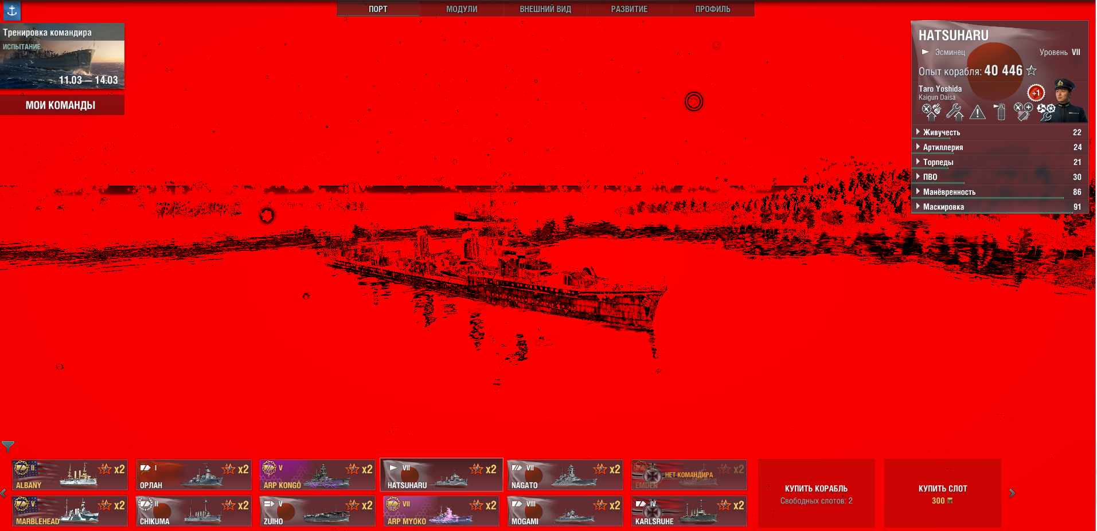Image resolution: width=1097 pixels, height=531 pixels.
Task: Select the MOGAMI ship
Action: [565, 511]
